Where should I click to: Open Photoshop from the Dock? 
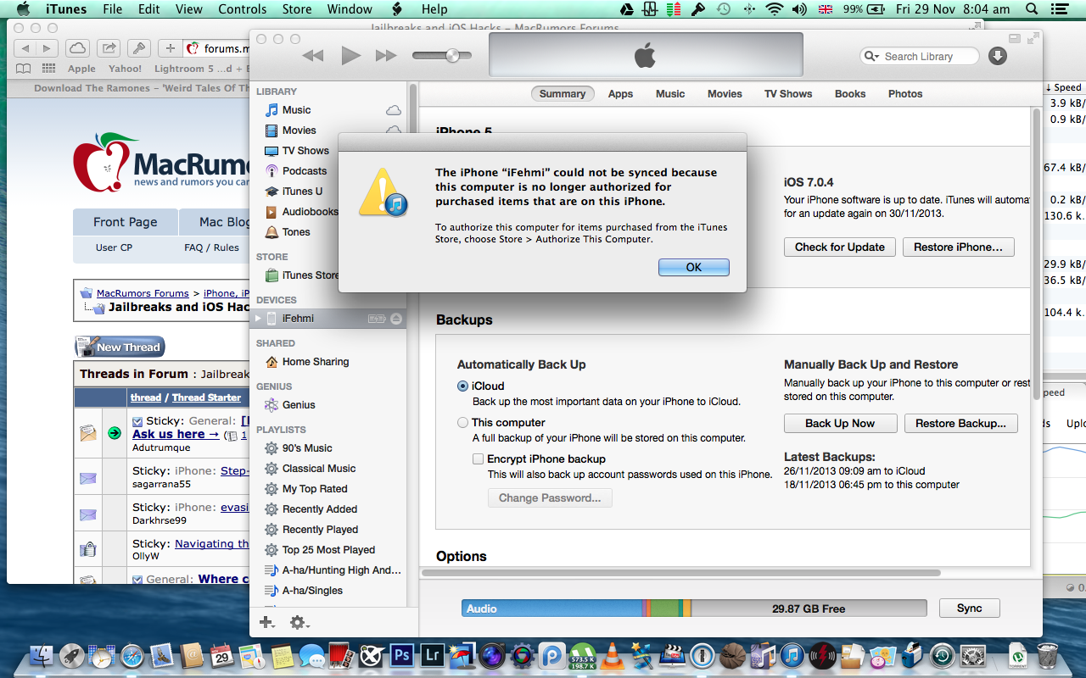[x=401, y=655]
